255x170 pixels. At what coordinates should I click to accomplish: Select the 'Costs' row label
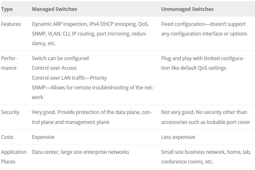pos(7,137)
